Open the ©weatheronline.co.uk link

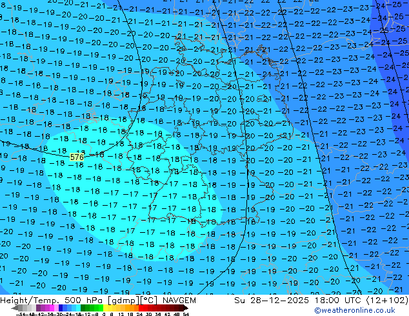[354, 310]
